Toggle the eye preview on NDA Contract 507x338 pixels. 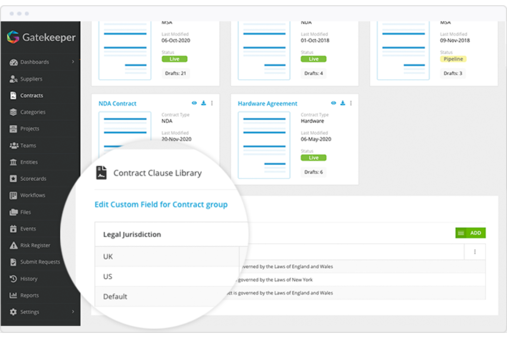[194, 103]
